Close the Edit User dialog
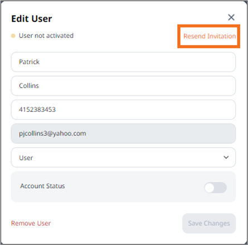This screenshot has height=245, width=248. [231, 17]
